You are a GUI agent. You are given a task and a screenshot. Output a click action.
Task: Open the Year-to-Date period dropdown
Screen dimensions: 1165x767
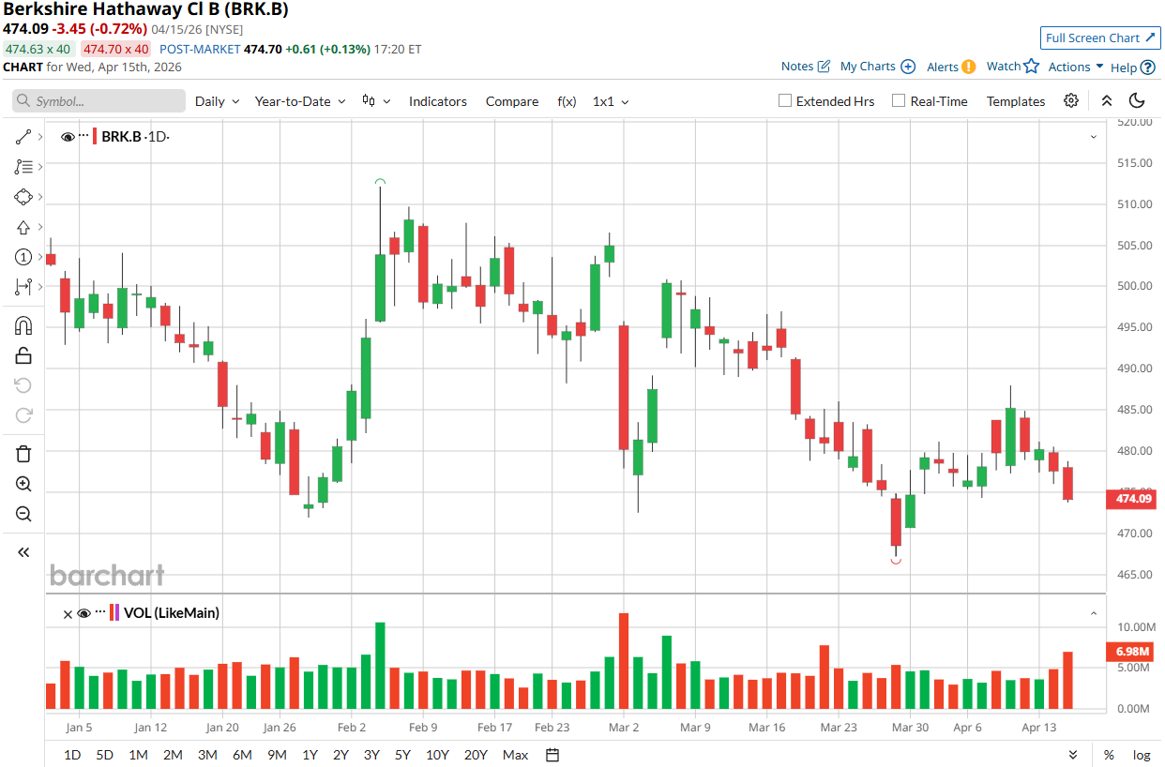300,101
